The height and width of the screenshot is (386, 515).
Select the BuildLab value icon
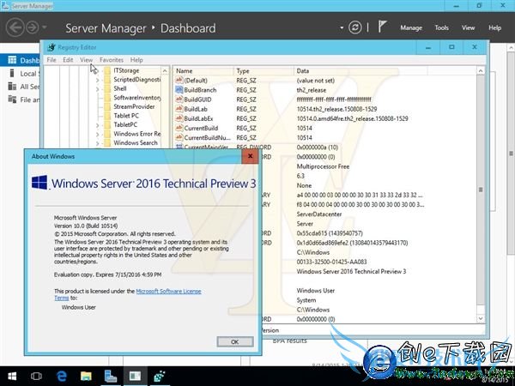pyautogui.click(x=179, y=109)
